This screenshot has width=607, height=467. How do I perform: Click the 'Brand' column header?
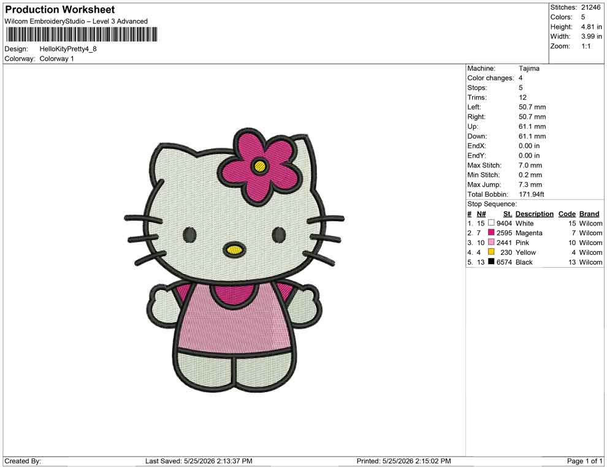(x=589, y=213)
